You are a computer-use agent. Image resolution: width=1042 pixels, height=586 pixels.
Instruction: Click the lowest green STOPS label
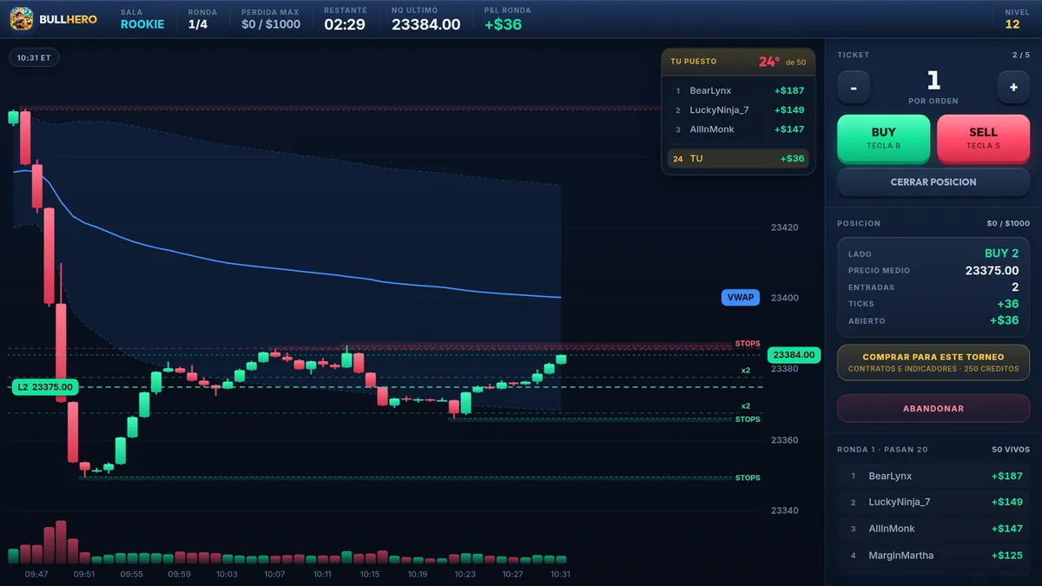(x=747, y=477)
